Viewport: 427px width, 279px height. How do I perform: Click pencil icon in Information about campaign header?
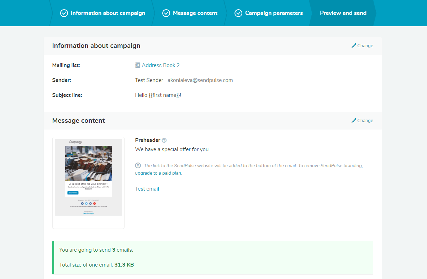pyautogui.click(x=354, y=45)
